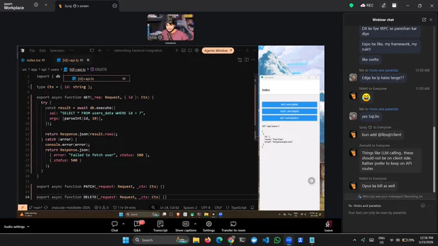Open Zoom Settings from the toolbar
Screen dimensions: 438x246
[x=209, y=226]
